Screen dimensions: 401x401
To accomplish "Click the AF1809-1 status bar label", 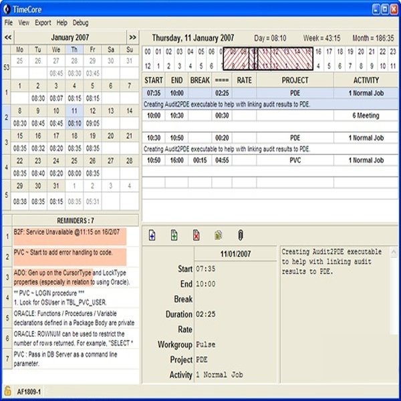I will point(29,392).
